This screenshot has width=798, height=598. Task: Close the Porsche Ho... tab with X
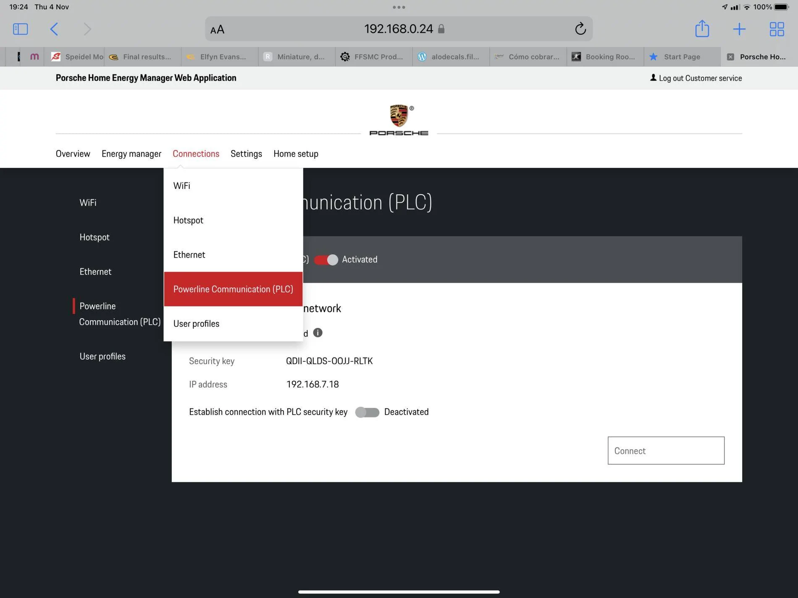(x=730, y=57)
